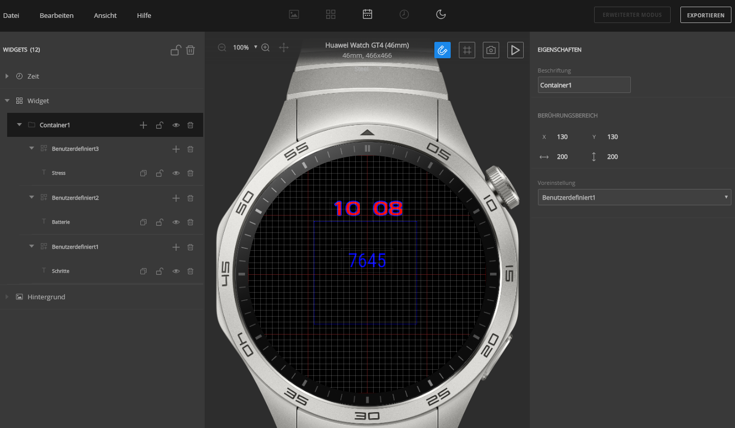The width and height of the screenshot is (735, 428).
Task: Lock the Batterie layer
Action: [159, 222]
